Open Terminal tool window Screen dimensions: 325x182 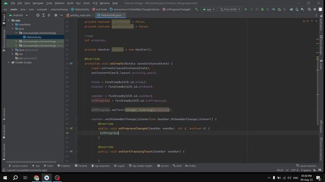[x=81, y=166]
